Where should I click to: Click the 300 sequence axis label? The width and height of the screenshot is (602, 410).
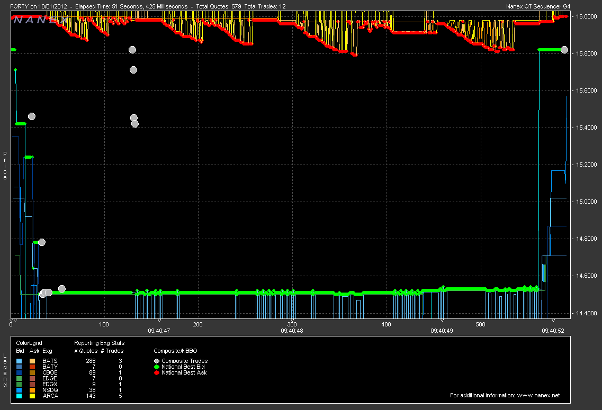click(292, 324)
